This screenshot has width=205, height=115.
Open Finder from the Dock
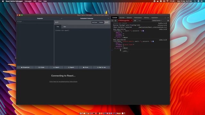click(80, 113)
